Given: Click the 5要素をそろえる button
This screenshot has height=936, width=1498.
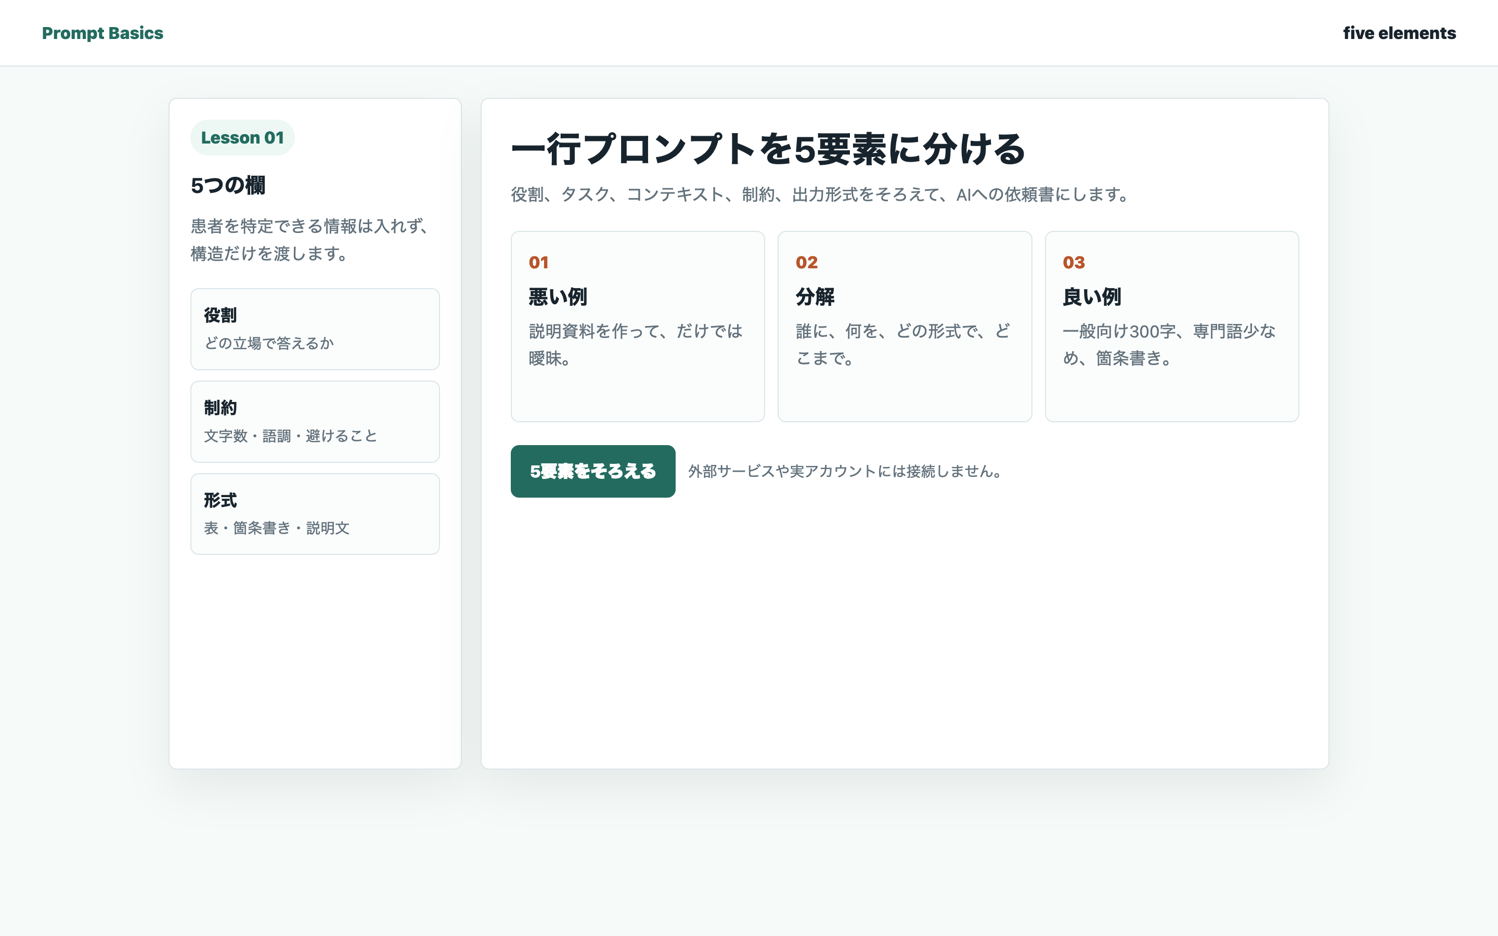Looking at the screenshot, I should pos(593,471).
